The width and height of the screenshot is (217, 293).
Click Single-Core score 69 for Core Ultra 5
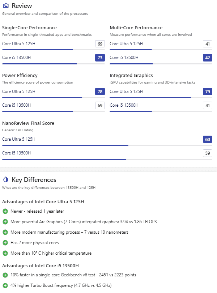pos(100,44)
